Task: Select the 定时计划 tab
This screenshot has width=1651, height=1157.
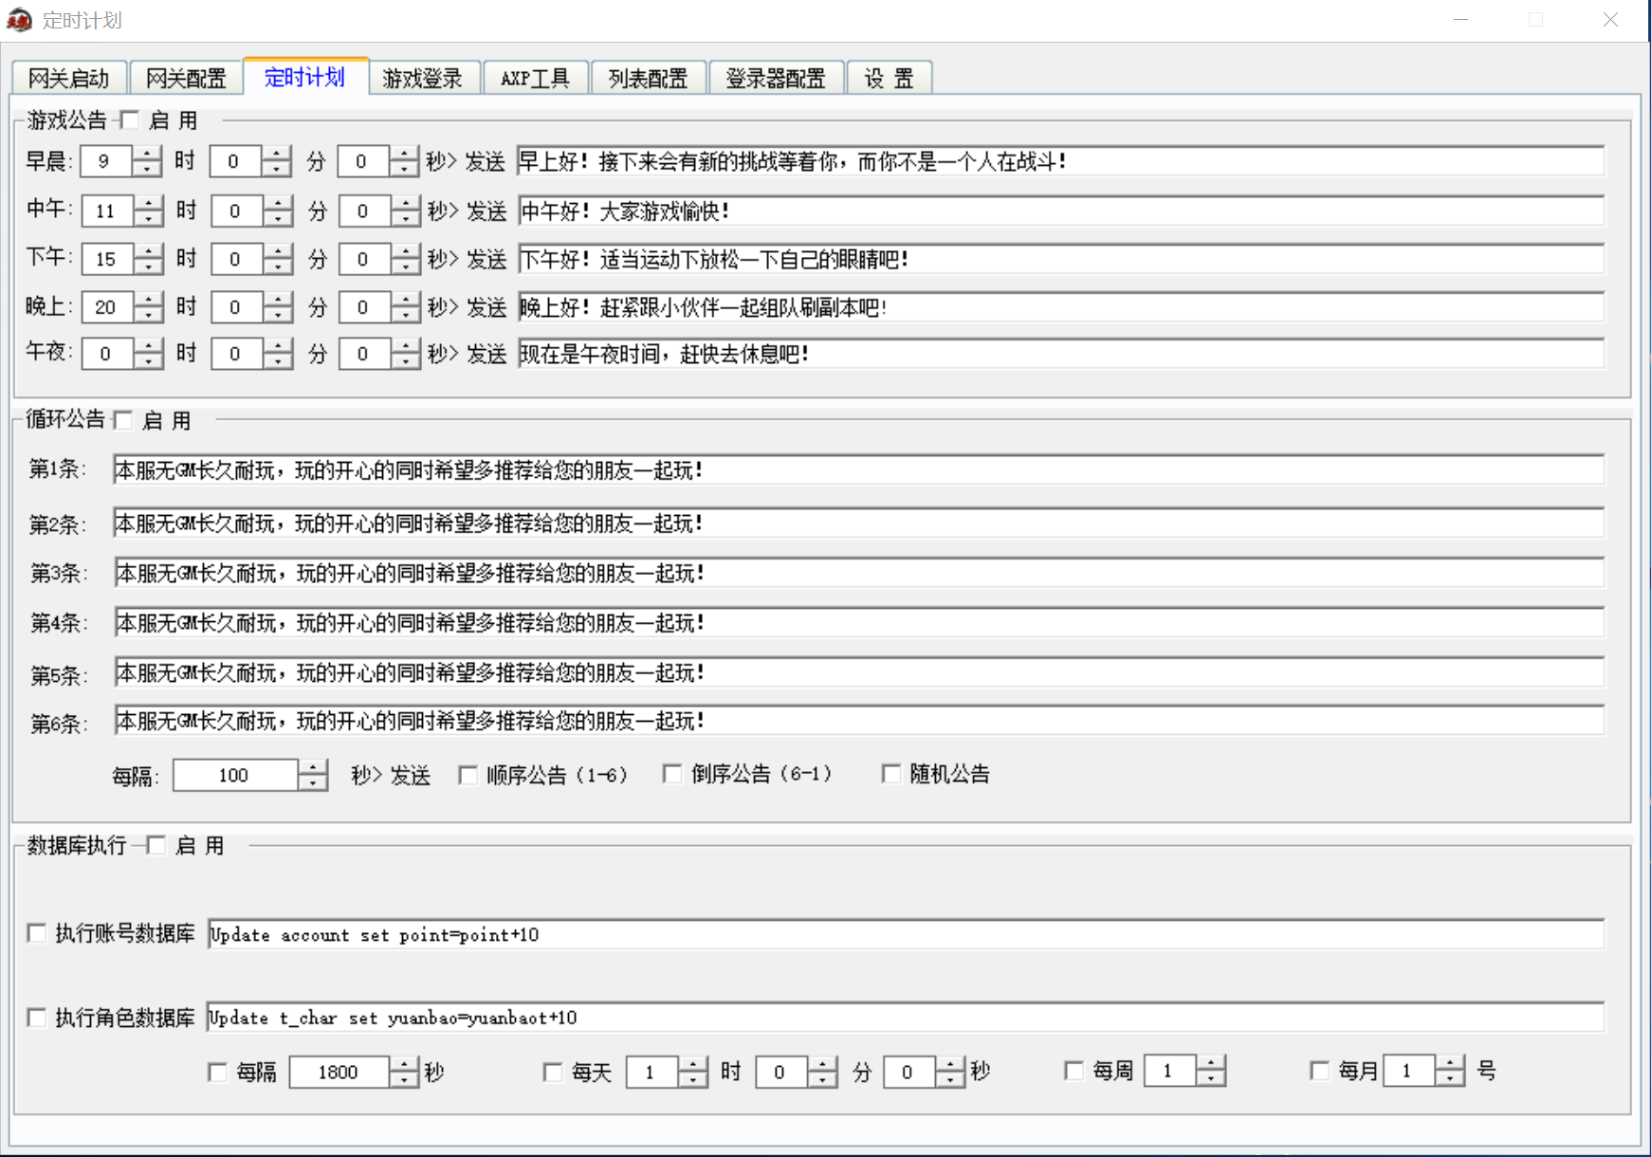Action: click(304, 77)
